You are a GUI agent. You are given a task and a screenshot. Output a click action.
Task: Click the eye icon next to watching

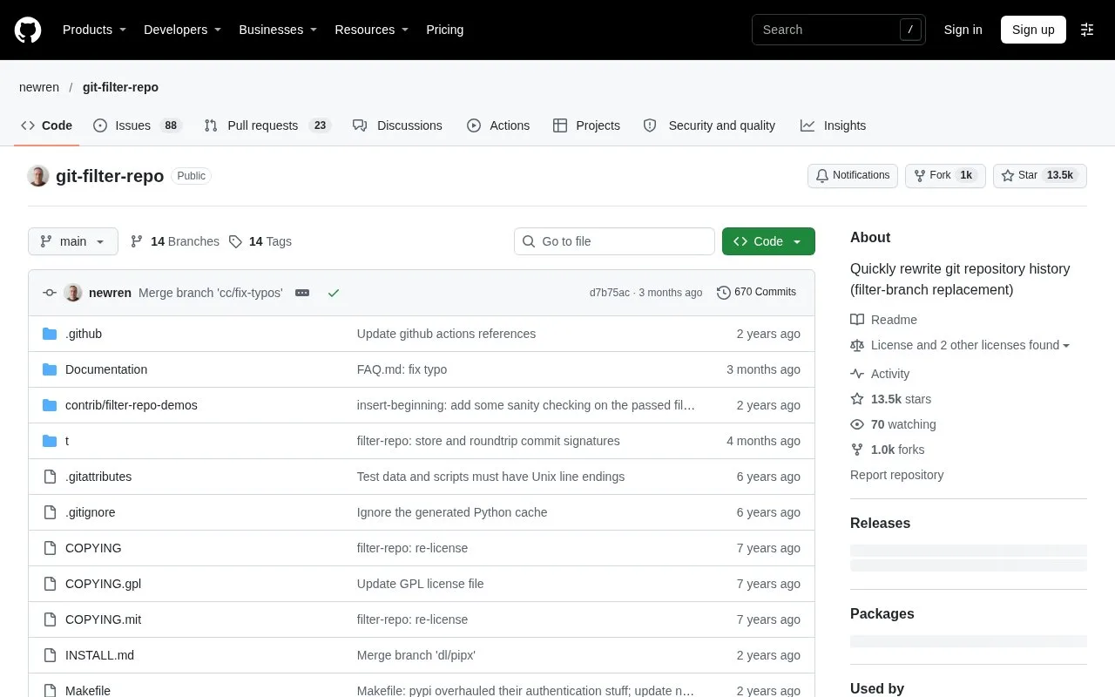tap(857, 424)
